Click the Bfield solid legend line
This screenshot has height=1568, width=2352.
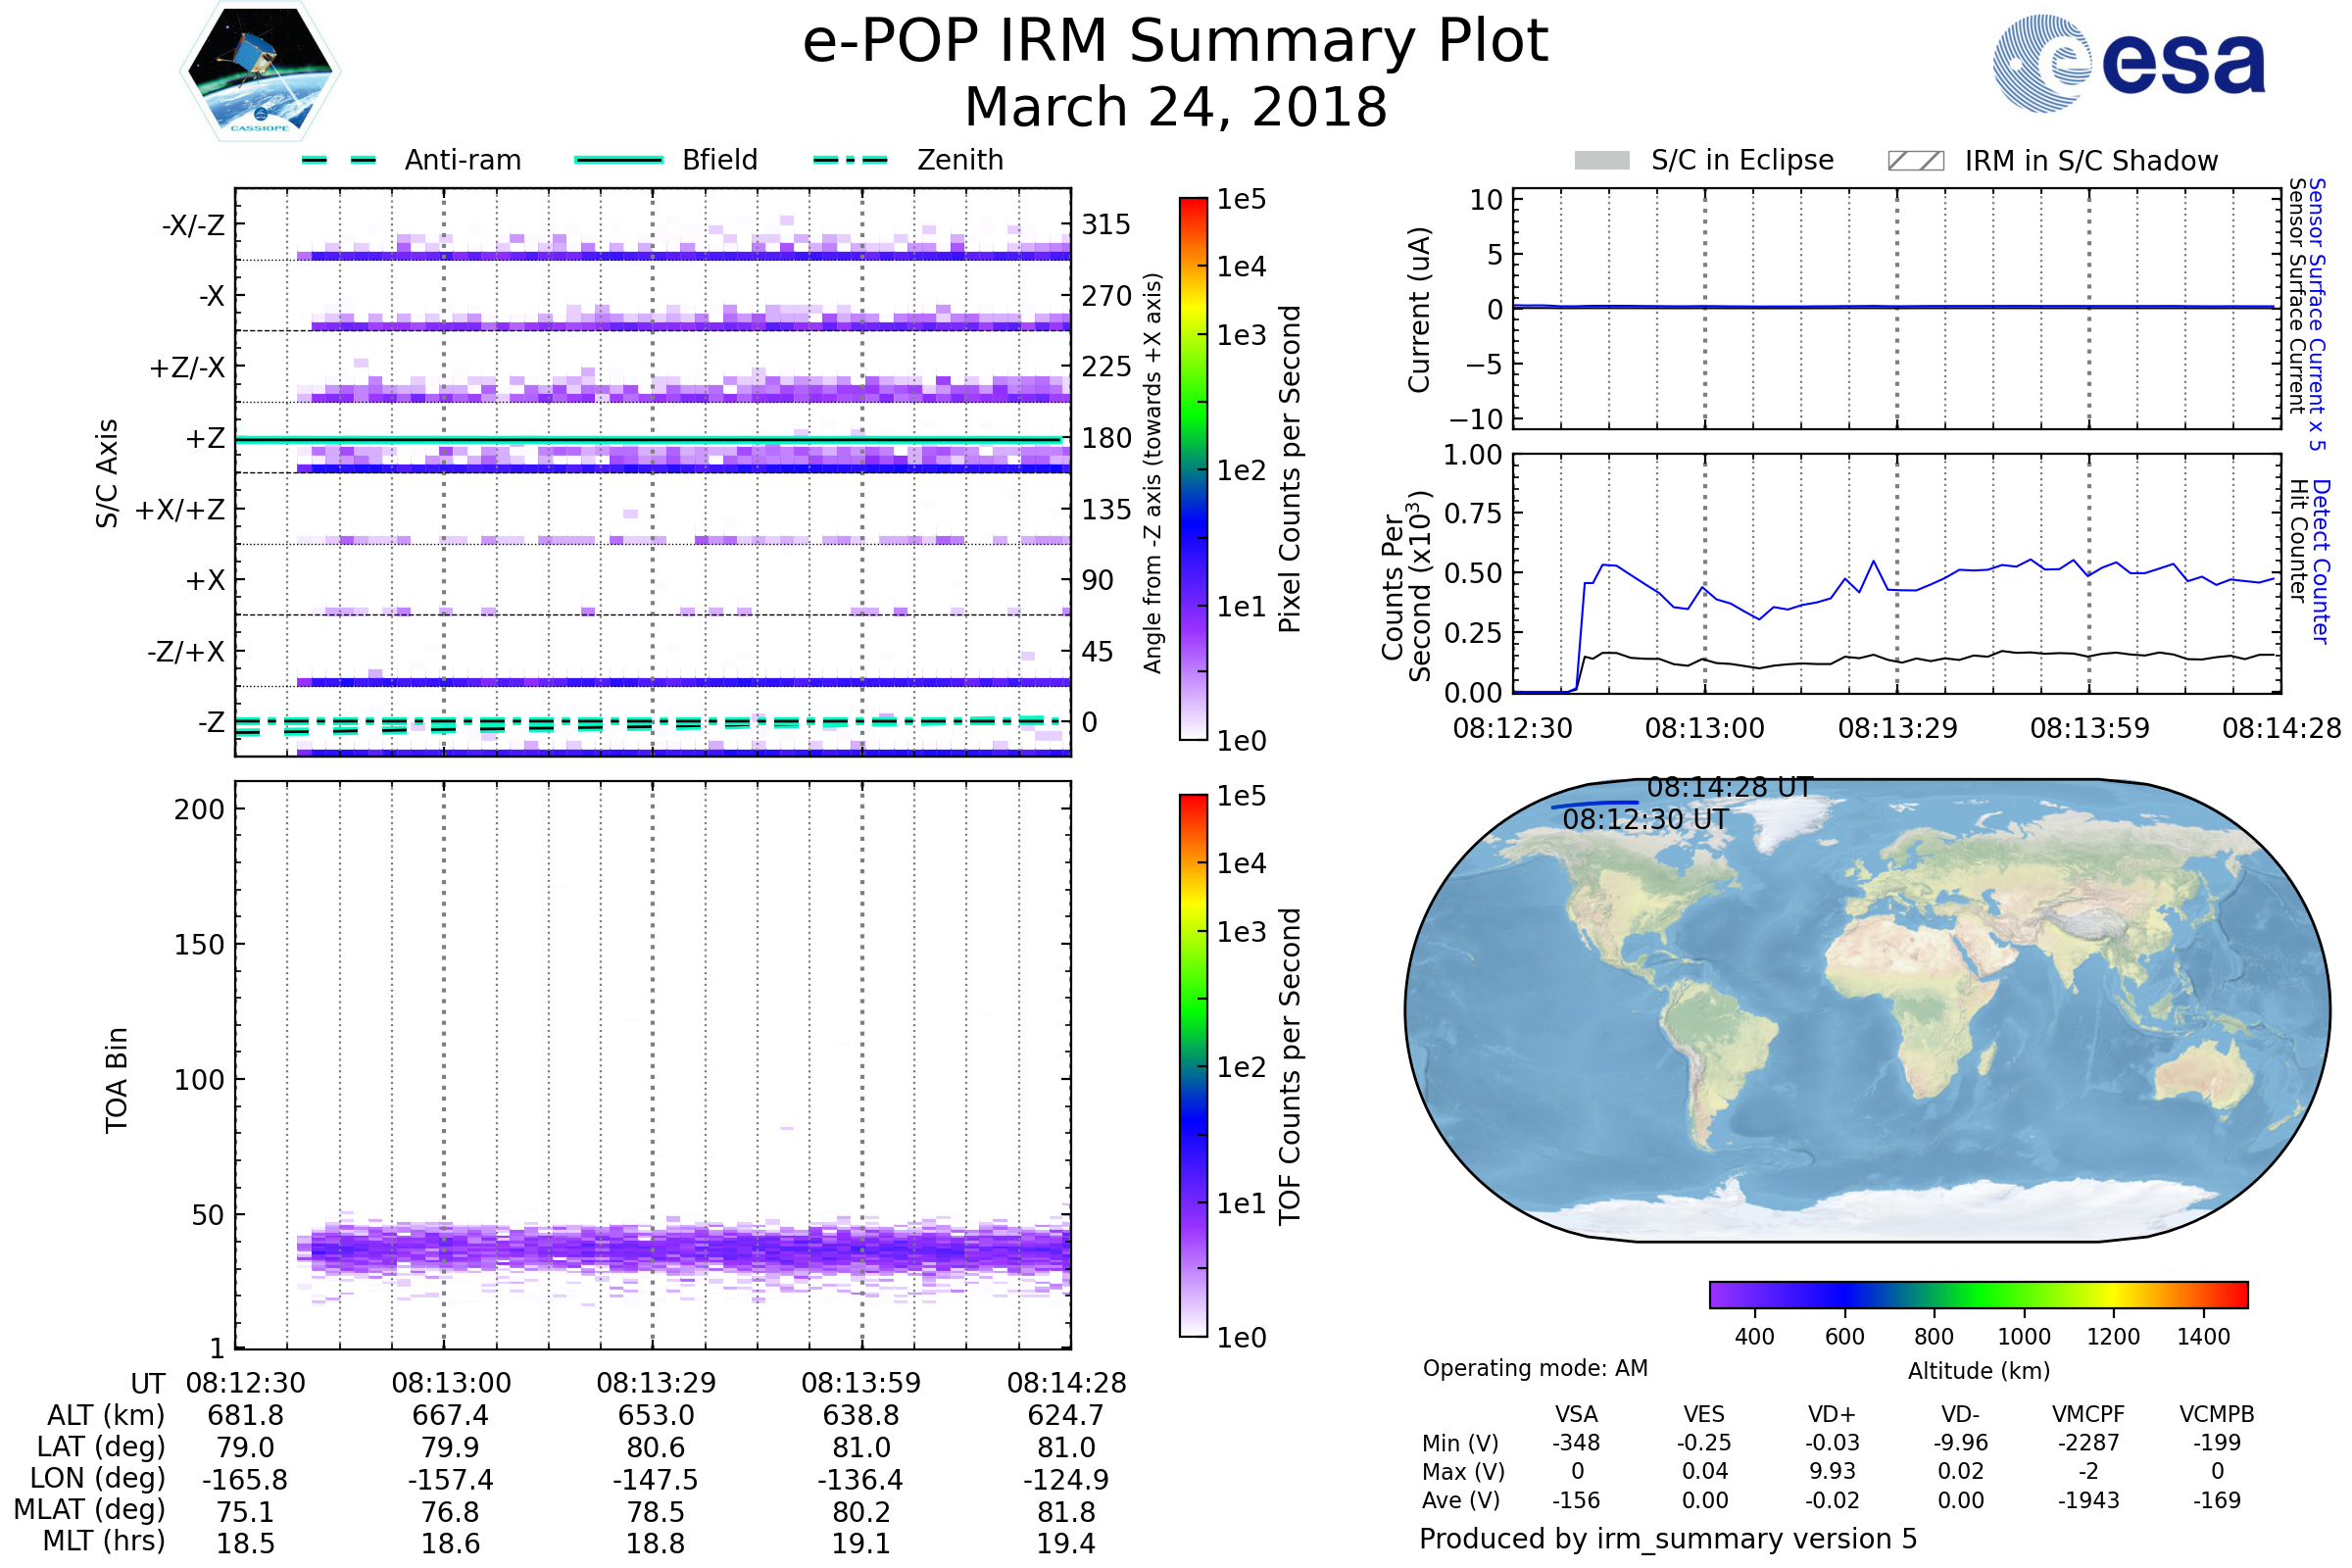click(618, 160)
